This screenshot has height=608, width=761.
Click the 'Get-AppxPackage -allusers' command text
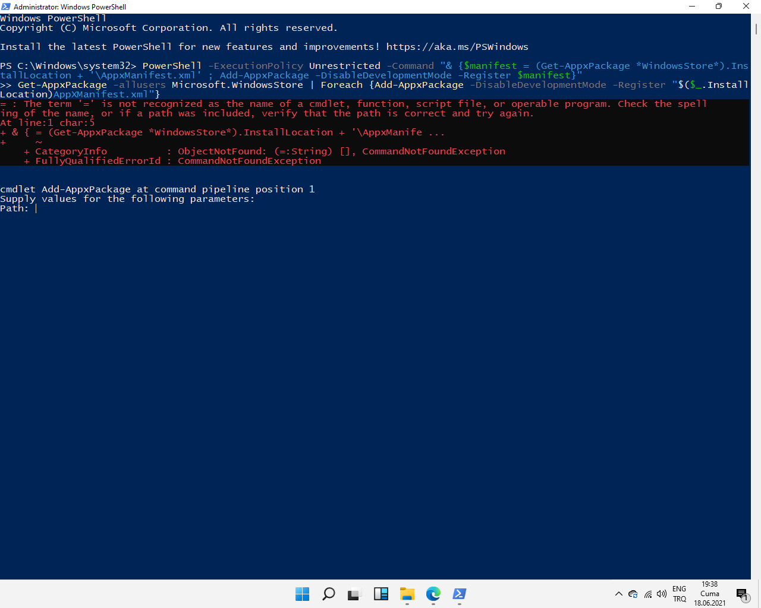coord(92,85)
